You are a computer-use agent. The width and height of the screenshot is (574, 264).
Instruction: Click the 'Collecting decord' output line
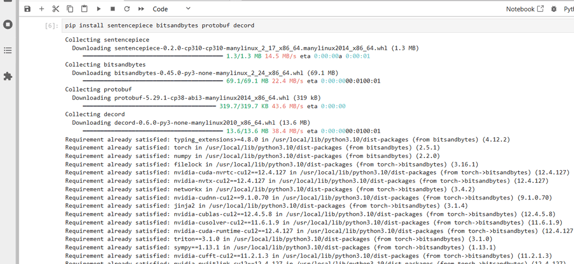(95, 115)
